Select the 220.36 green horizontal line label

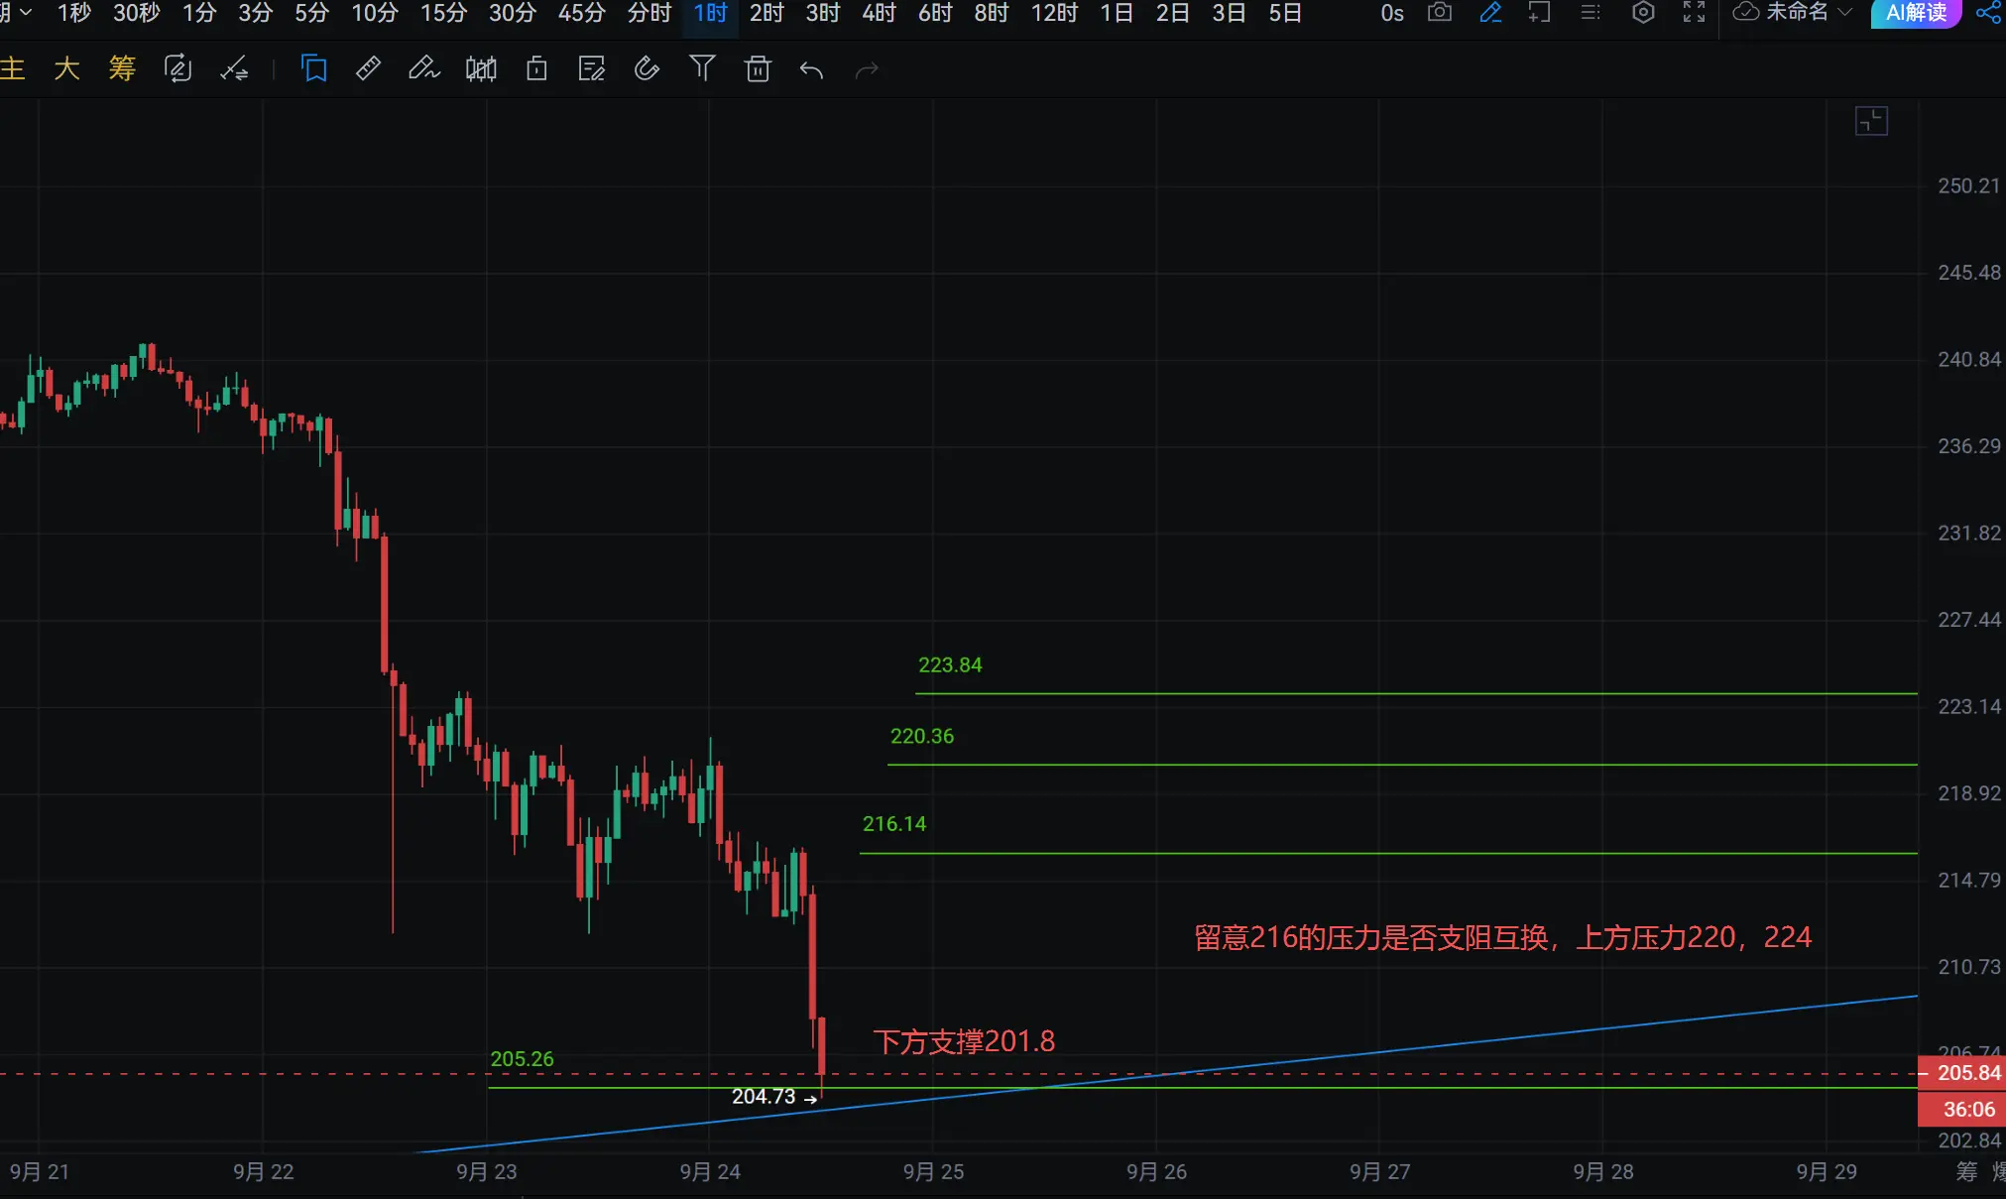click(x=922, y=736)
